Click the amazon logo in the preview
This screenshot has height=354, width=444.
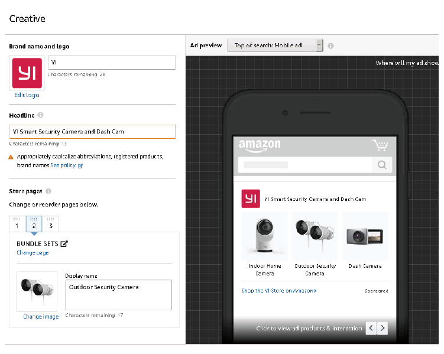(259, 145)
